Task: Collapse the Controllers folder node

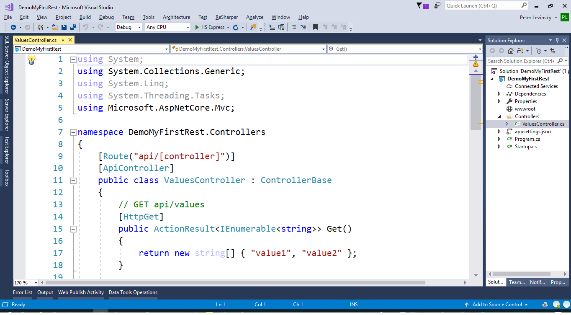Action: pyautogui.click(x=499, y=116)
